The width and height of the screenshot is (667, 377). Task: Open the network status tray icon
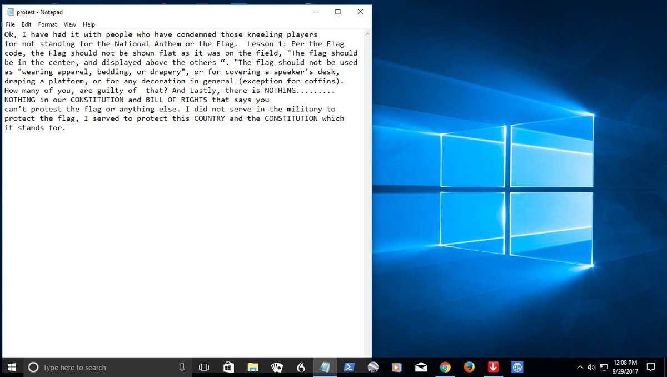click(603, 367)
